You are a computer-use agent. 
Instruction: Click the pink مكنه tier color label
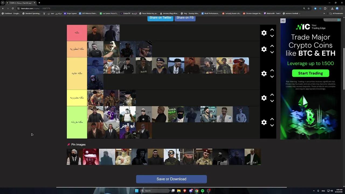(x=77, y=33)
